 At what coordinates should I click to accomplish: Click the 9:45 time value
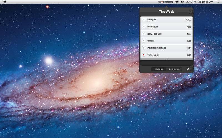coord(189,48)
